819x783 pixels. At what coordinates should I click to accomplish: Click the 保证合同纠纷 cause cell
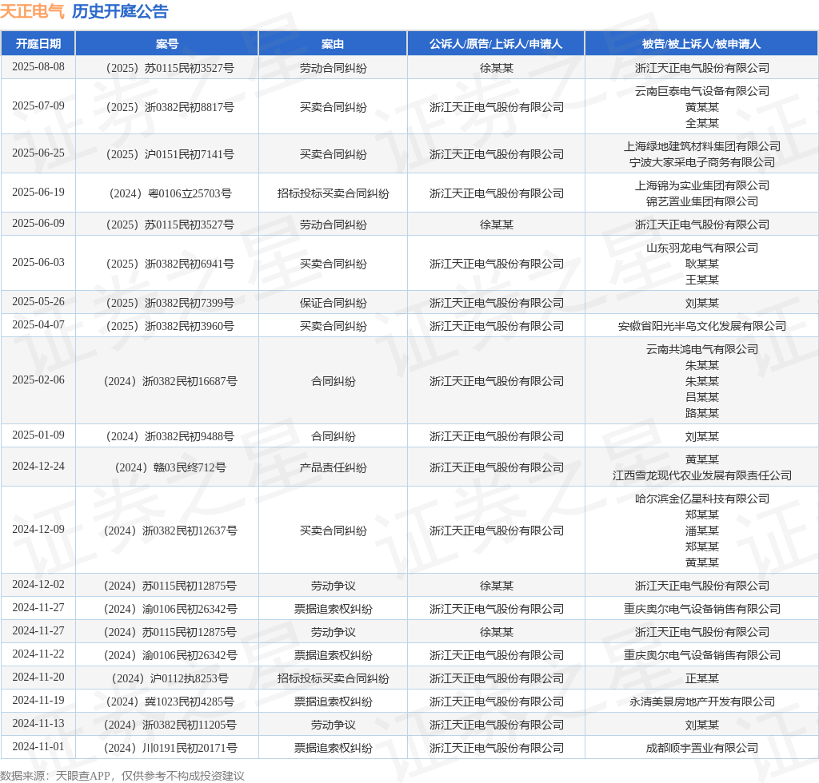tap(333, 303)
